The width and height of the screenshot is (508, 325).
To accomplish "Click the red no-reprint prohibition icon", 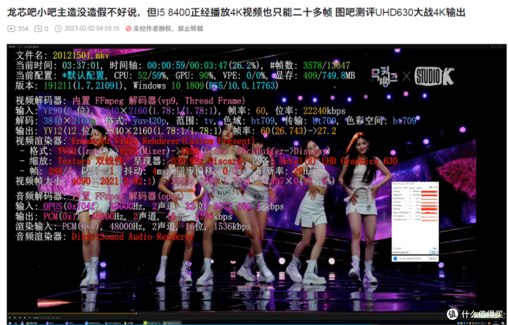I will [x=128, y=29].
